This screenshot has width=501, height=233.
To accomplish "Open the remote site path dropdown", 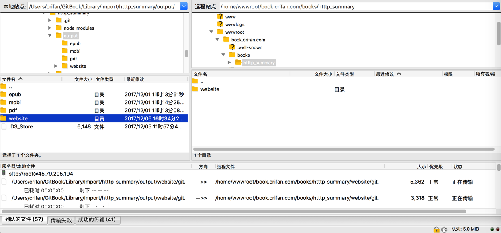I will 497,6.
